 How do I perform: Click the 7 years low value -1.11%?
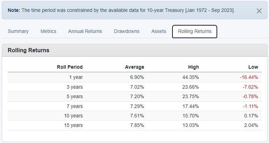pyautogui.click(x=250, y=107)
